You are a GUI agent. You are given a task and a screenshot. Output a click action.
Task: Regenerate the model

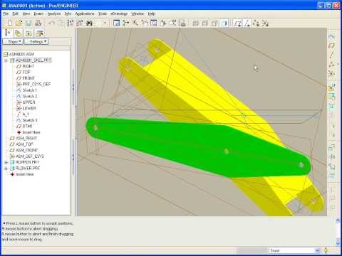click(71, 23)
